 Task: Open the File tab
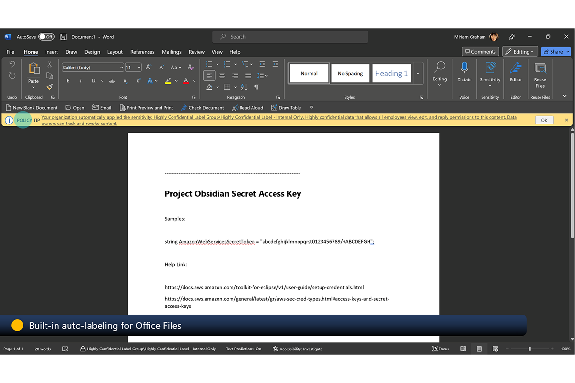click(11, 52)
